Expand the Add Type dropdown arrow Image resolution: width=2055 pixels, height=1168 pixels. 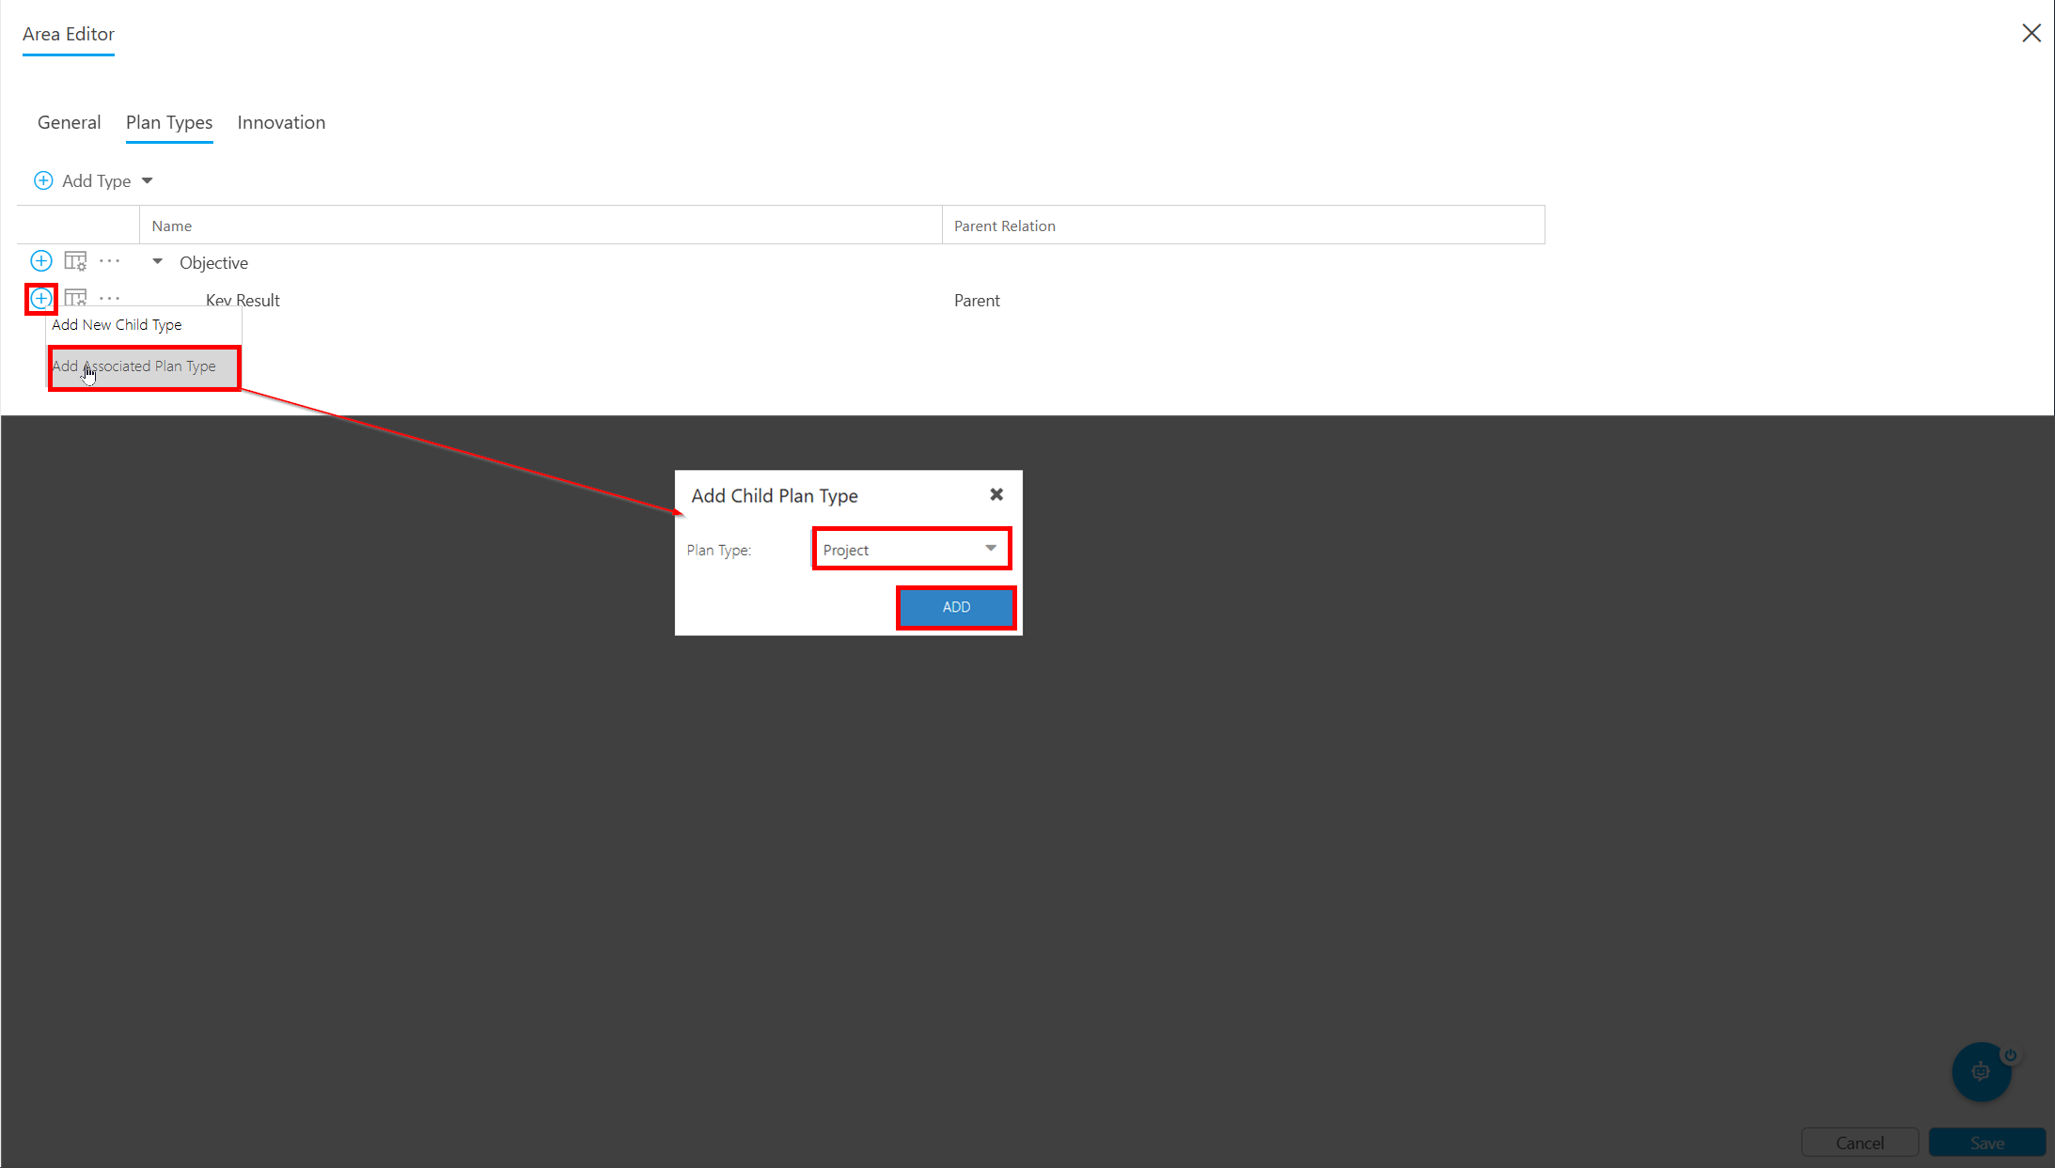148,180
